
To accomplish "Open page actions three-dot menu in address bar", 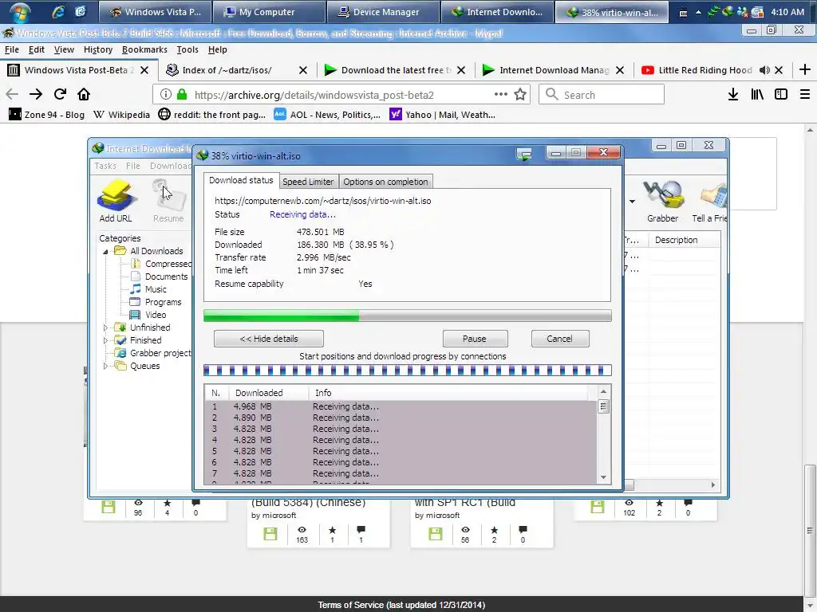I will point(501,94).
